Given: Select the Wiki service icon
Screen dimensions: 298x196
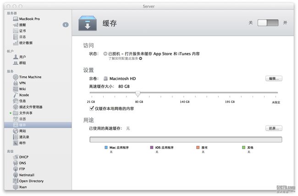Looking at the screenshot, I should 16,89.
